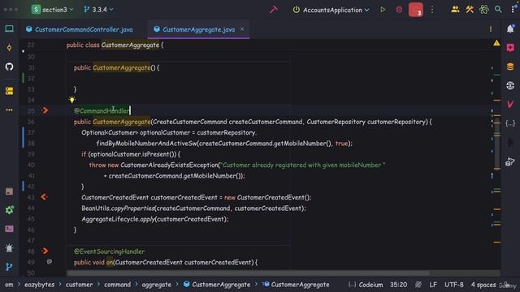Change the UTF-8 file encoding
520x292 pixels.
[x=453, y=285]
